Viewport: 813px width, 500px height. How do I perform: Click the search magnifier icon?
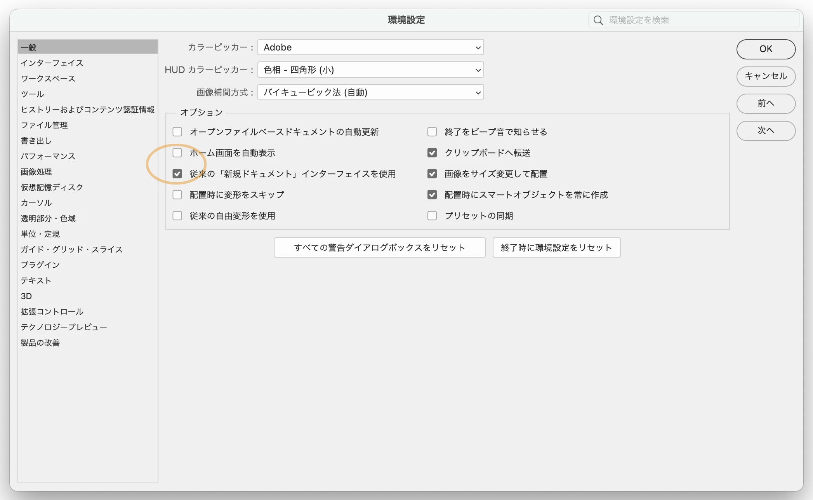[598, 20]
